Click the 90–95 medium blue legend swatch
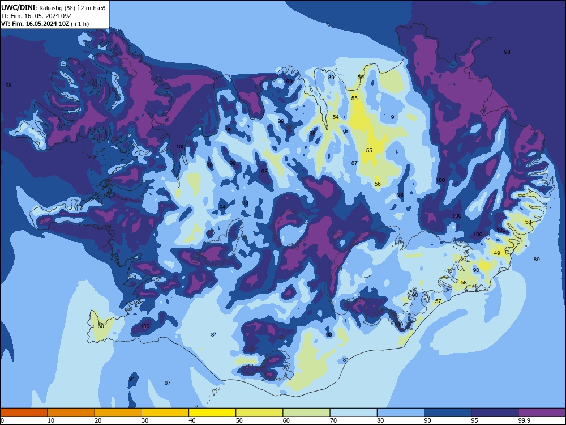The width and height of the screenshot is (566, 425). [x=448, y=413]
